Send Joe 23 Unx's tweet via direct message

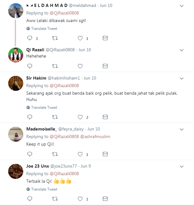click(105, 199)
